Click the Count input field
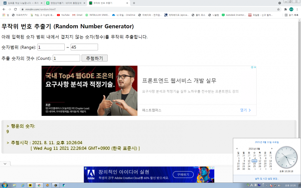Image resolution: width=301 pixels, height=188 pixels. click(x=66, y=58)
